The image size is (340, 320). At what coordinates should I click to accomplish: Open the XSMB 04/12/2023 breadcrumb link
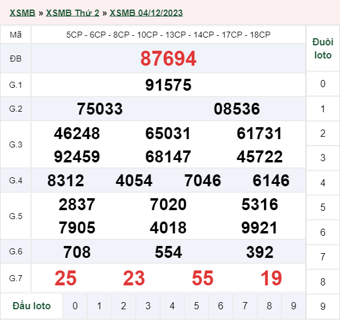click(146, 13)
